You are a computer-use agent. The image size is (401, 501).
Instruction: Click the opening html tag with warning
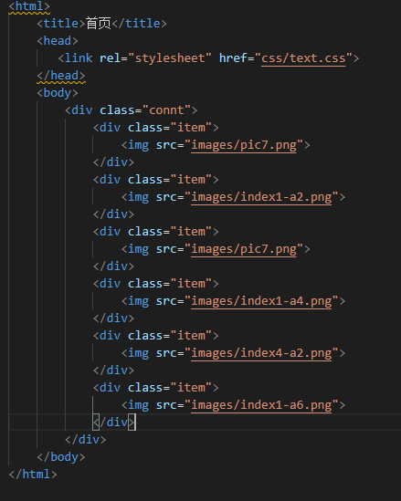tap(29, 6)
